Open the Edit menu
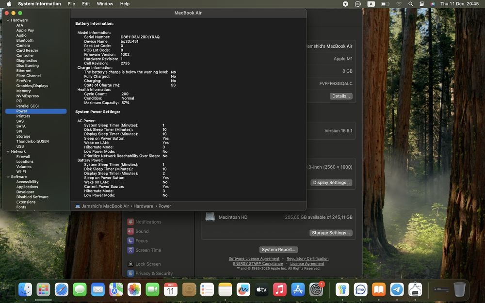This screenshot has width=485, height=303. coord(86,4)
